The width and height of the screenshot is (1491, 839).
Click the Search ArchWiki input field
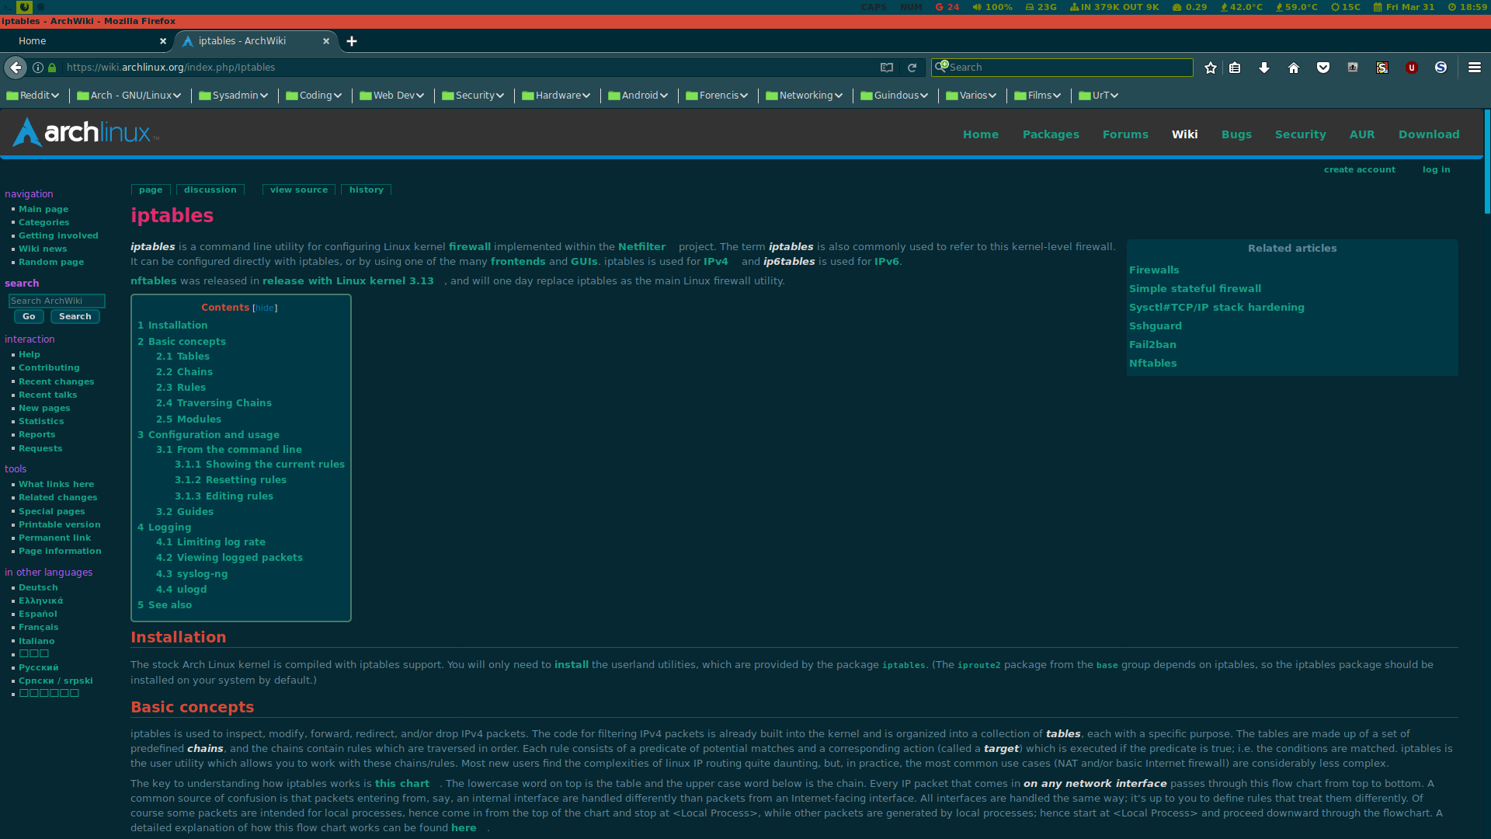(x=57, y=301)
